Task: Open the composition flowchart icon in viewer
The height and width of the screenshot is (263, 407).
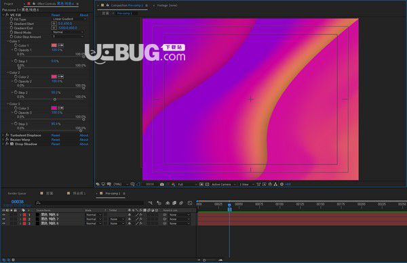Action: point(275,185)
